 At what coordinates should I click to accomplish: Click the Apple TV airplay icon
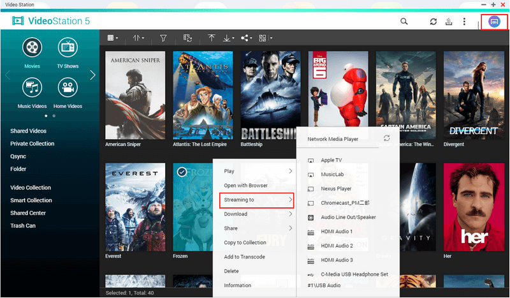[310, 161]
